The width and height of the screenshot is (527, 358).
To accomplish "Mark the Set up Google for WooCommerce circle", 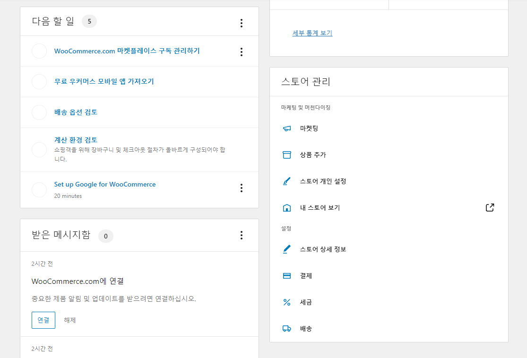I will (x=39, y=190).
